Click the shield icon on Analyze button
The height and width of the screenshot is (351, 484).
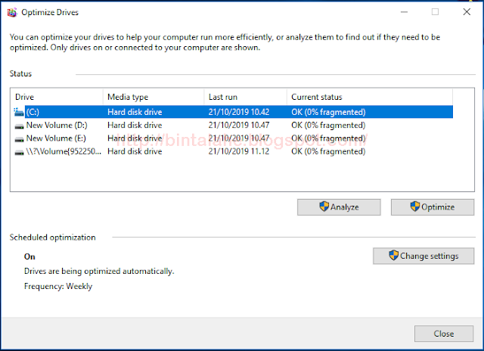point(324,207)
